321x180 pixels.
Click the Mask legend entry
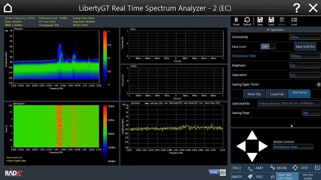pyautogui.click(x=191, y=103)
